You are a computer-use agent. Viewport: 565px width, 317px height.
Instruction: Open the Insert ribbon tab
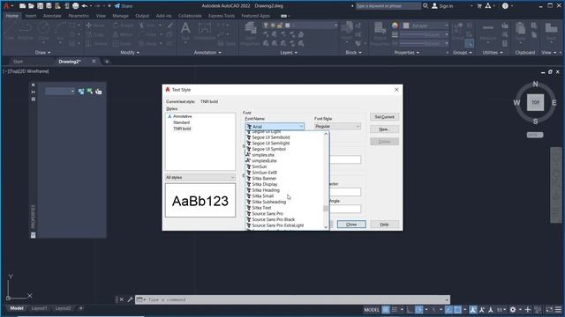click(x=31, y=16)
